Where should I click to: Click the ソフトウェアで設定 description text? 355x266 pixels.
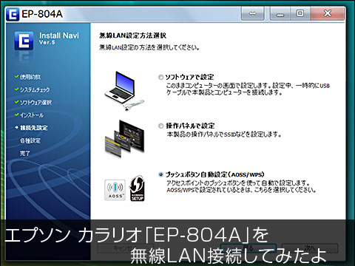coord(248,89)
